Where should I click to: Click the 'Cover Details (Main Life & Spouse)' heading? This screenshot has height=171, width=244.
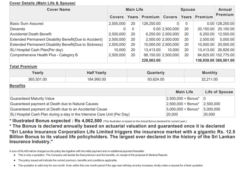point(42,3)
